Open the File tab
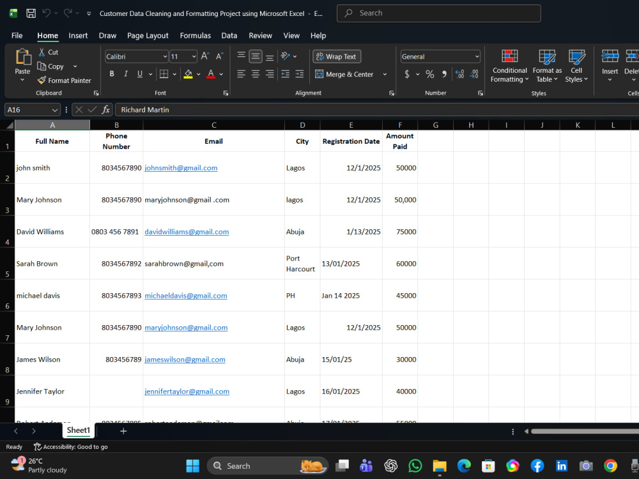This screenshot has height=479, width=639. [x=17, y=35]
